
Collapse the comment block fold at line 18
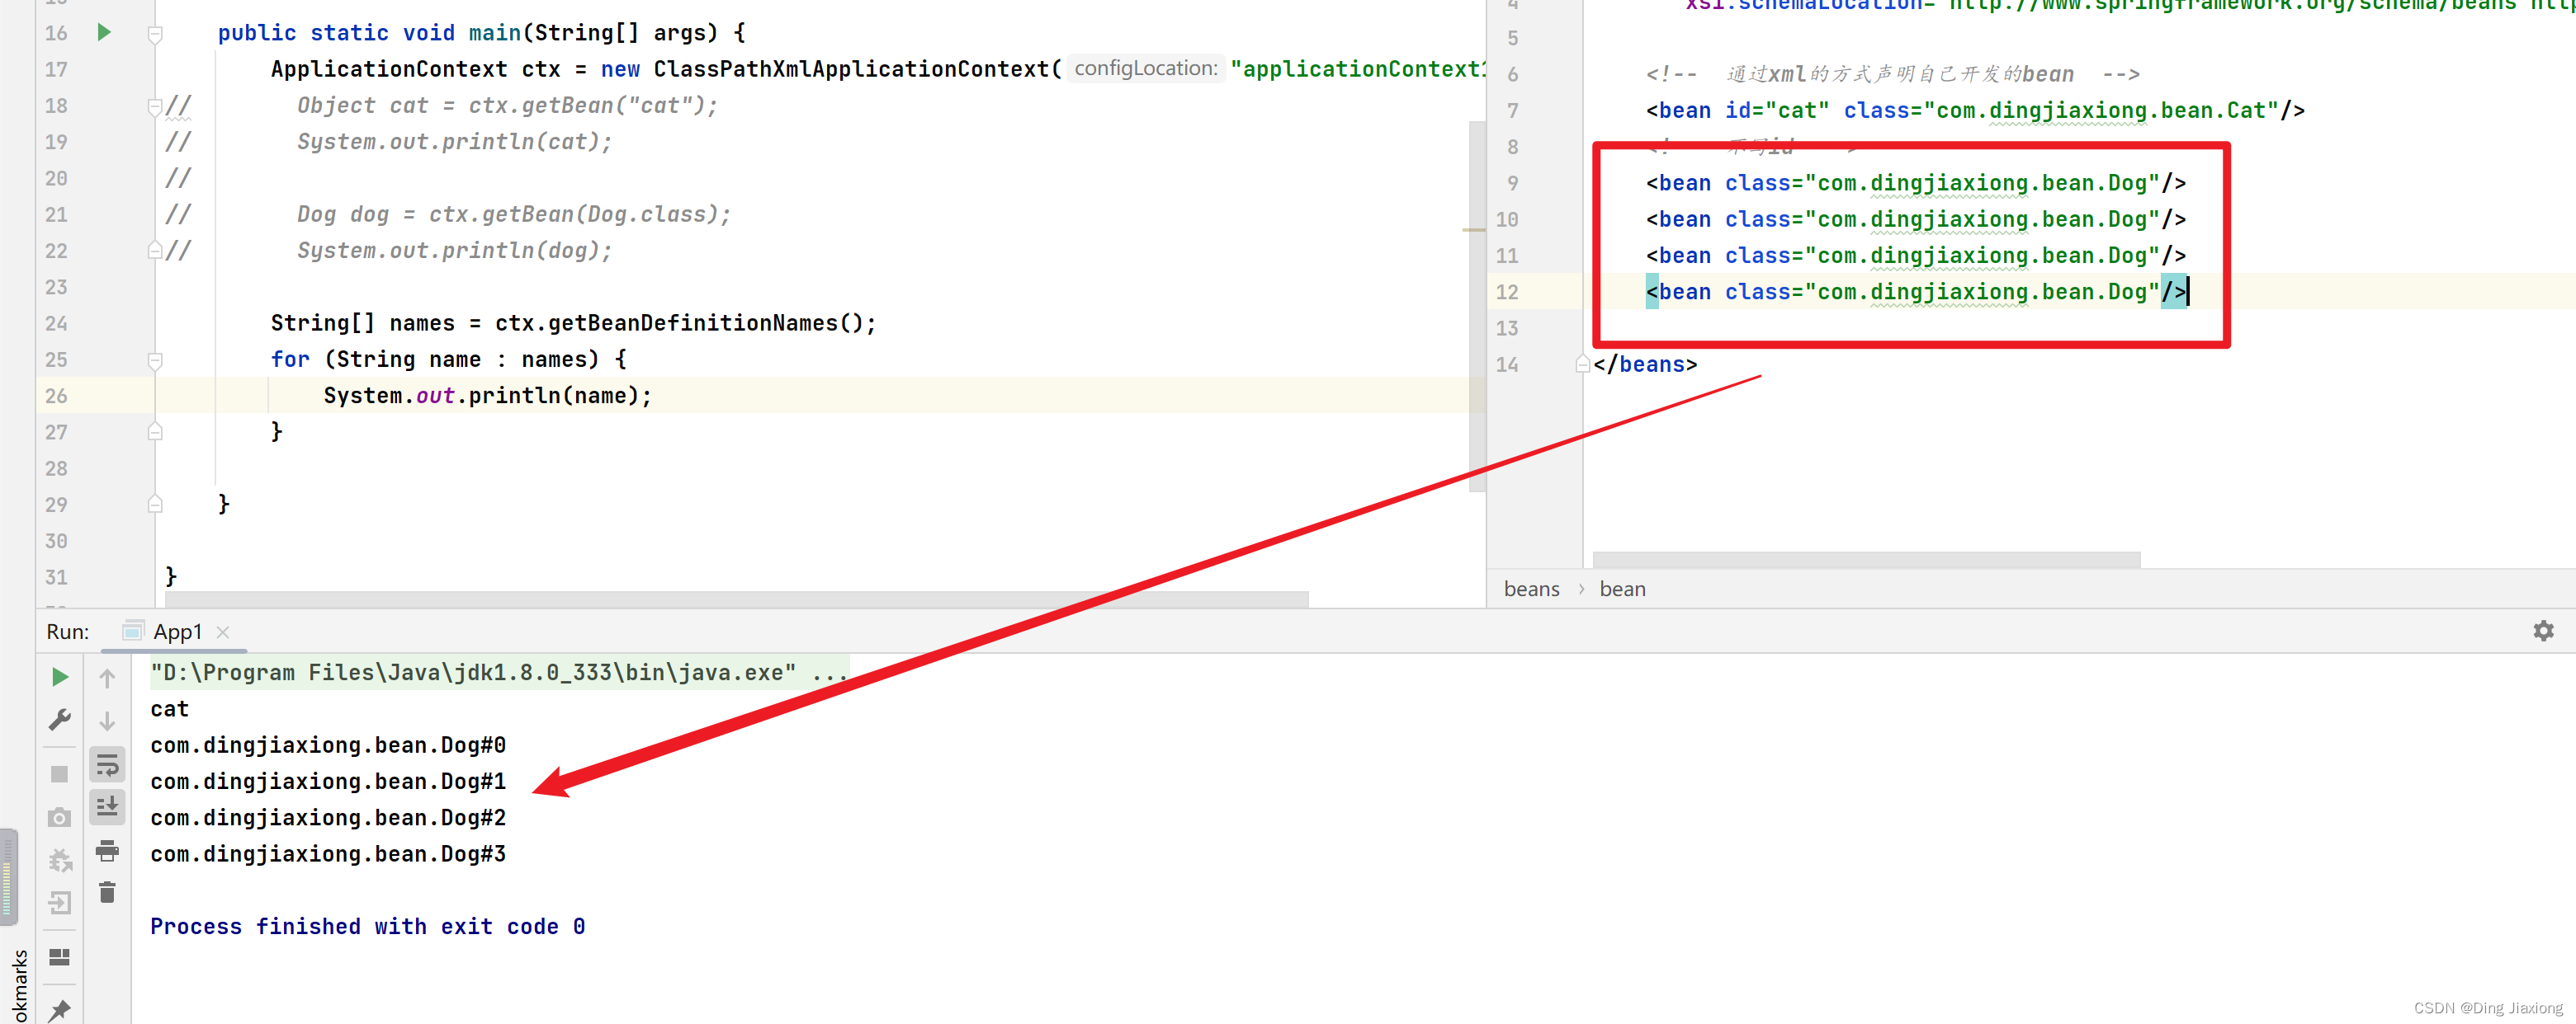coord(155,107)
